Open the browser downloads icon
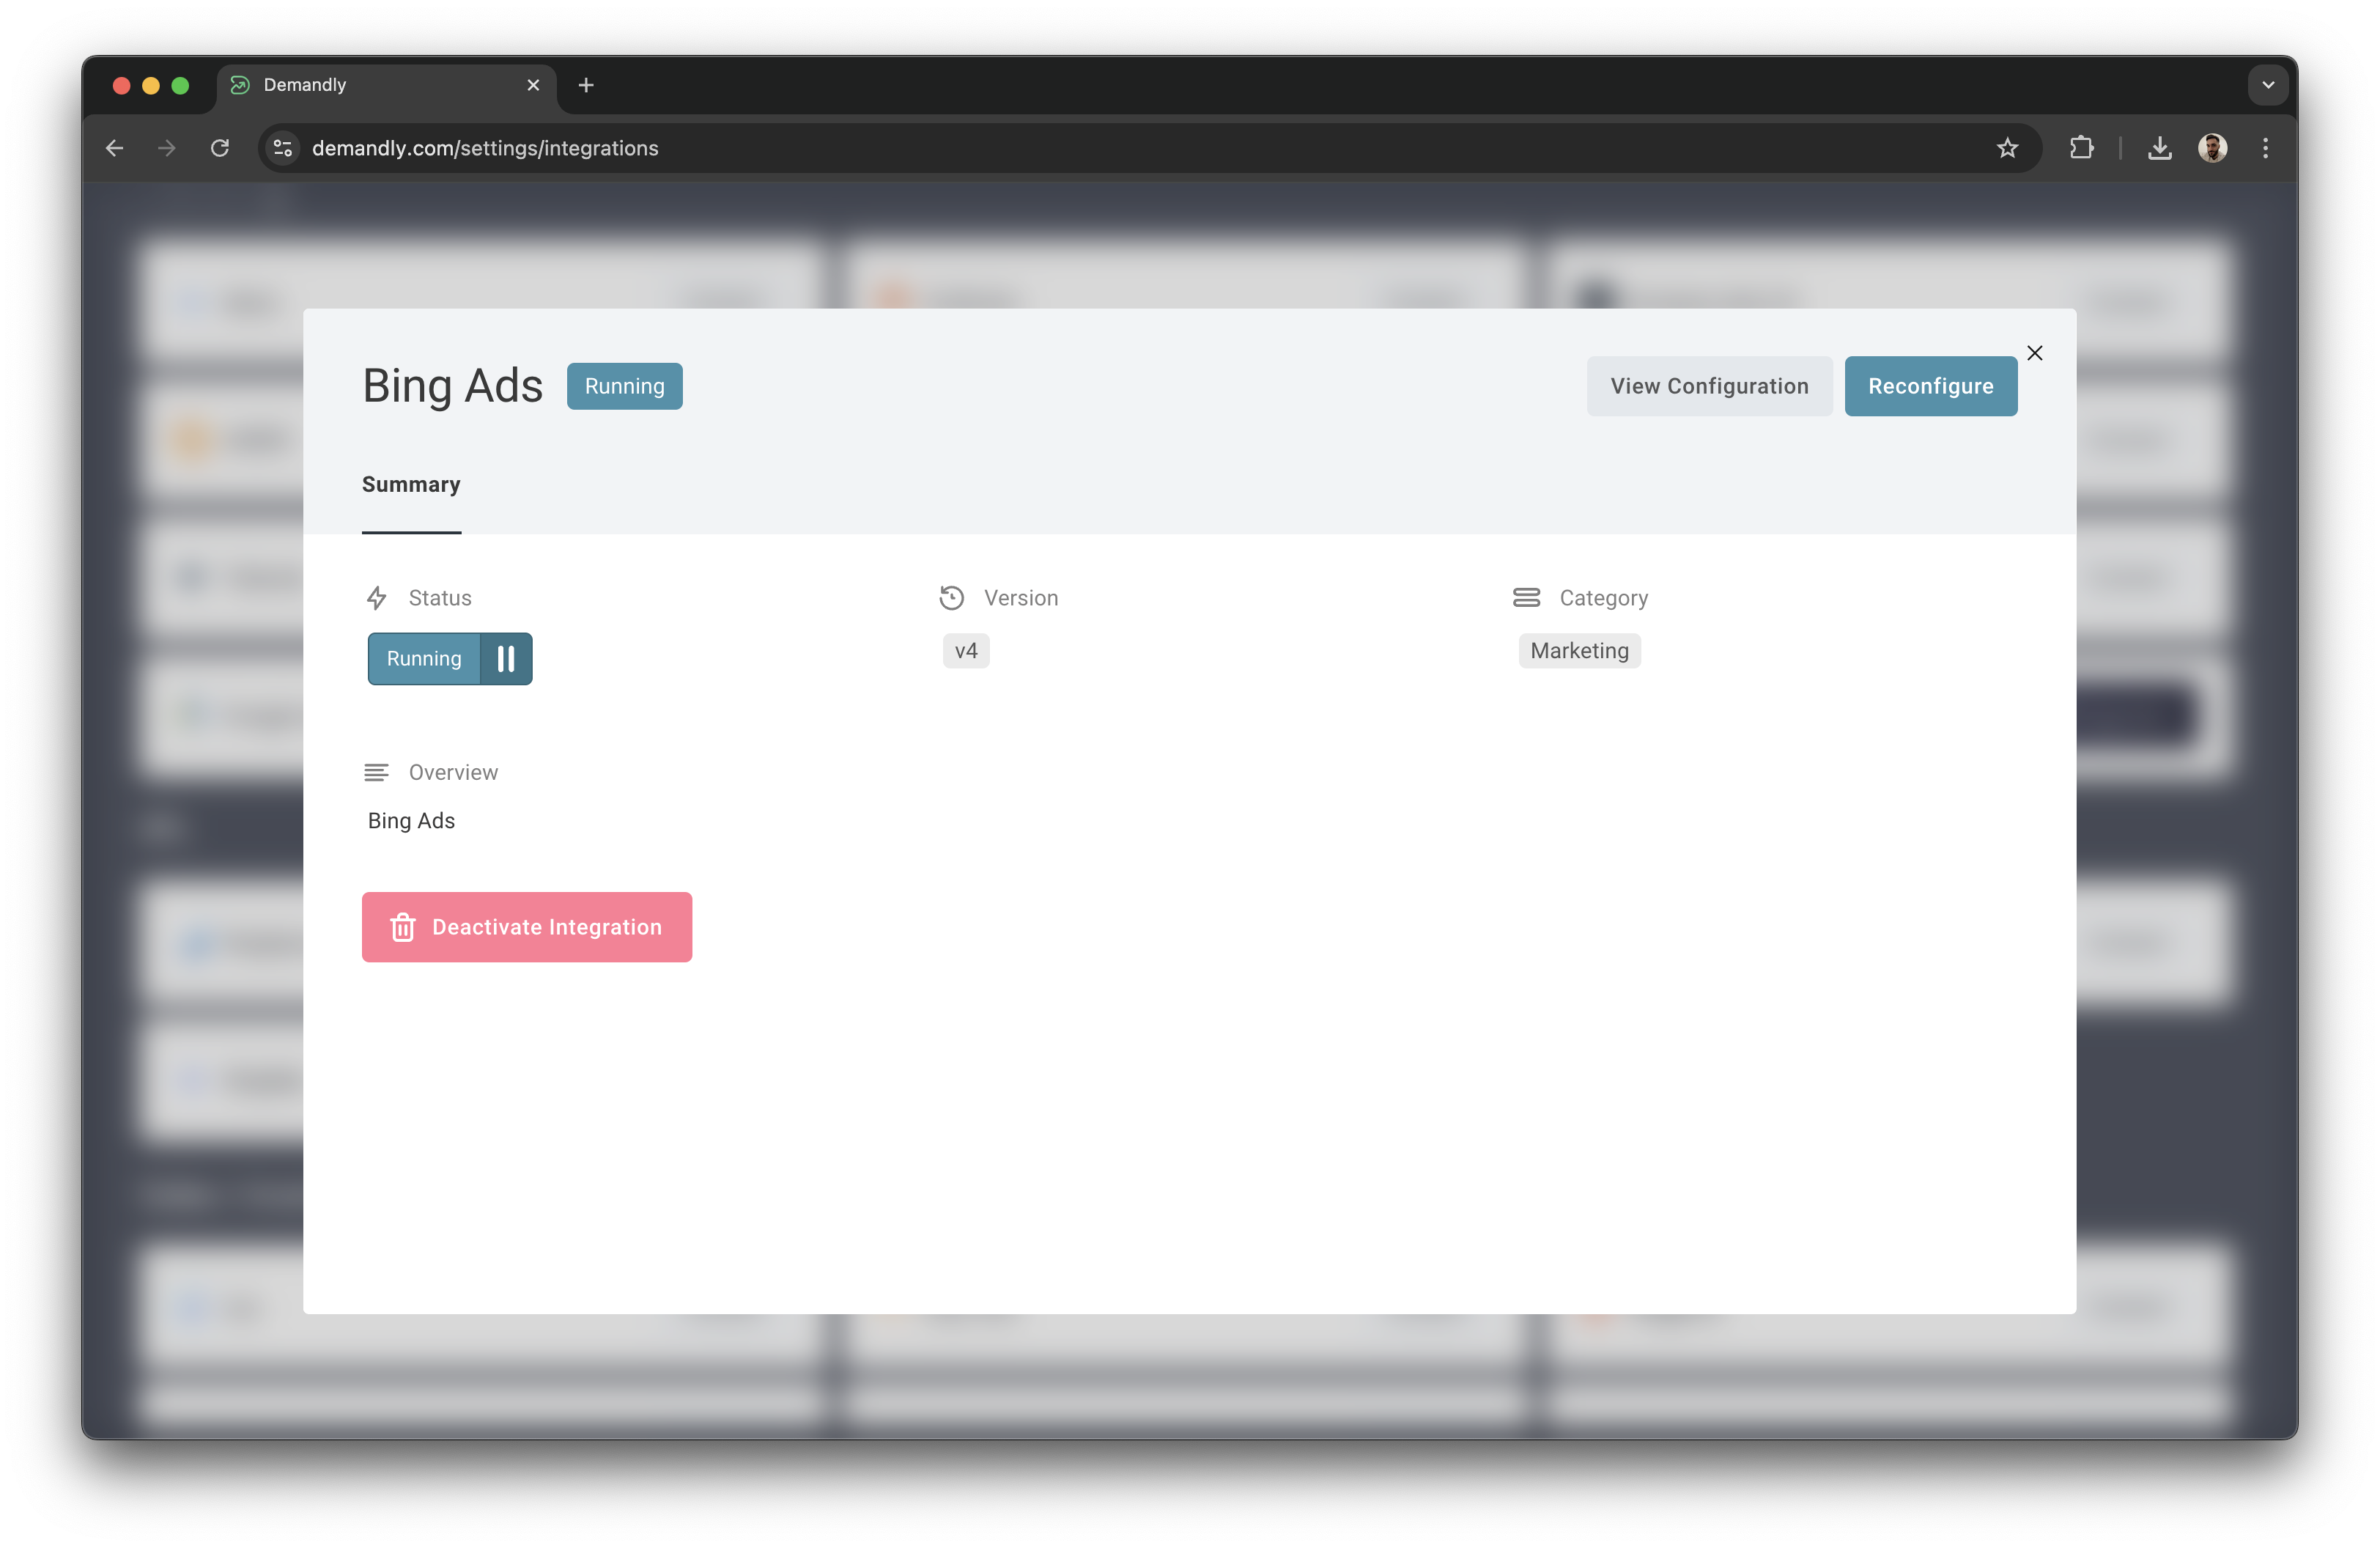This screenshot has width=2380, height=1548. click(x=2159, y=148)
